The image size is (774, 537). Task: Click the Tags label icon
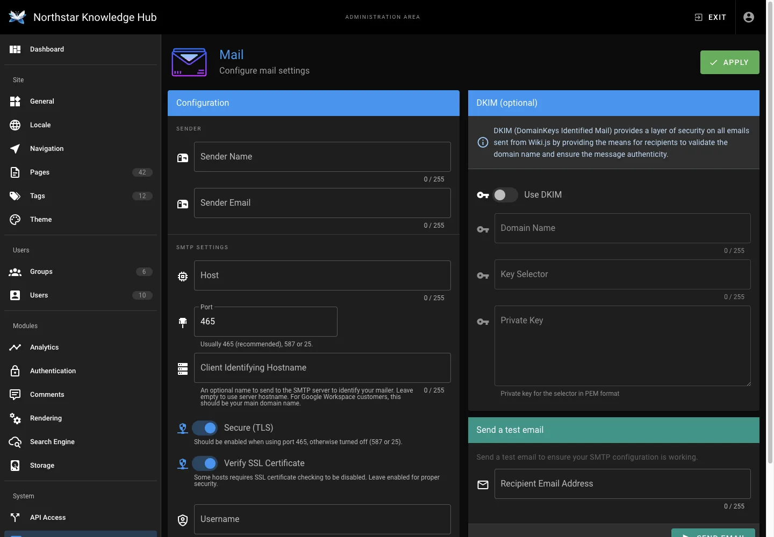pyautogui.click(x=15, y=196)
